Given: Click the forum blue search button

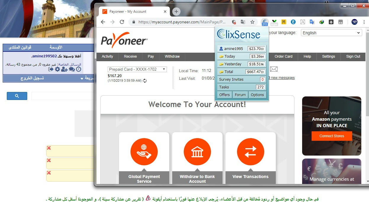Looking at the screenshot, I should [x=17, y=96].
